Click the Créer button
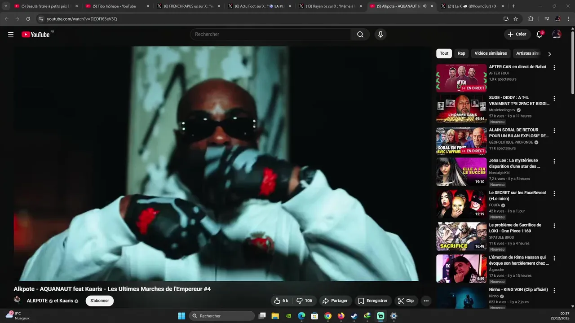This screenshot has height=323, width=575. tap(517, 35)
